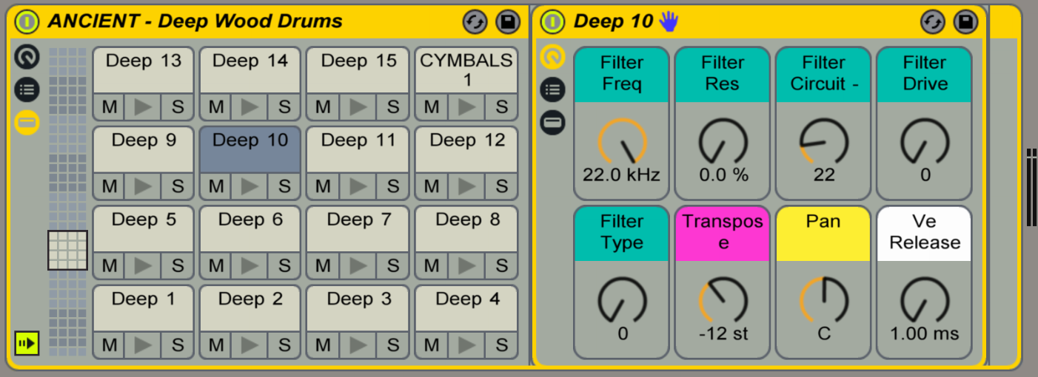Select the Deep 11 drum pad
Viewport: 1038px width, 377px height.
pos(358,150)
